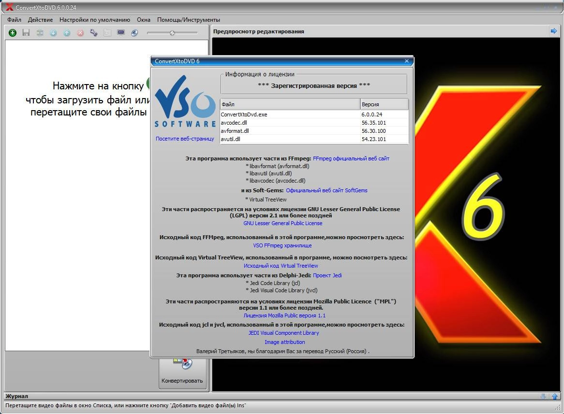
Task: Click the down arrow icon in the Журнал bar
Action: [543, 397]
